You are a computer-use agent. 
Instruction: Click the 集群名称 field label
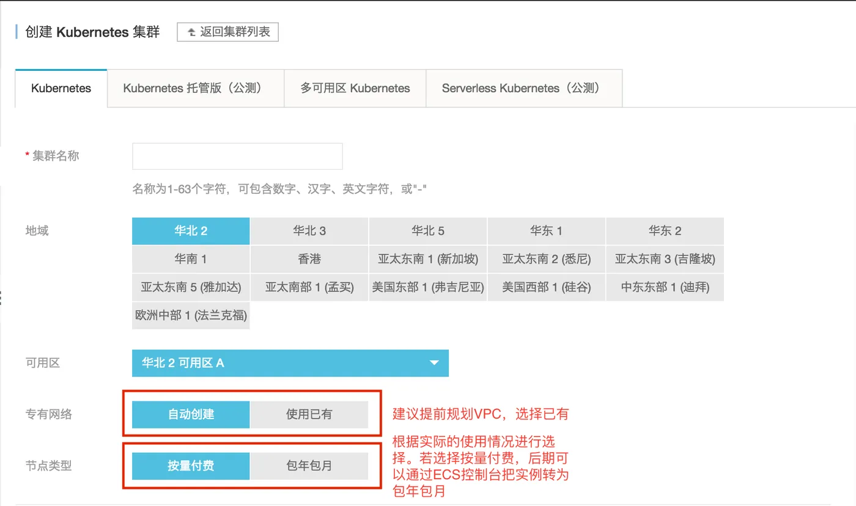(55, 156)
